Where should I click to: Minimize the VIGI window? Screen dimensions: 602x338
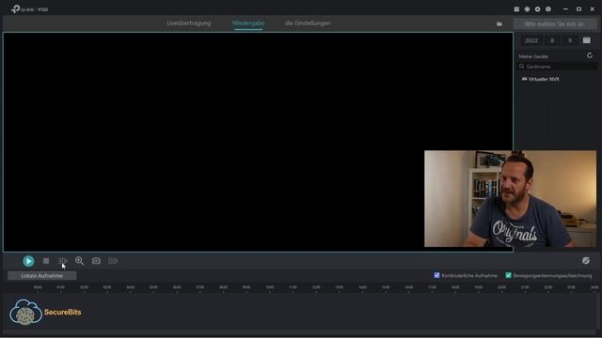(x=565, y=9)
